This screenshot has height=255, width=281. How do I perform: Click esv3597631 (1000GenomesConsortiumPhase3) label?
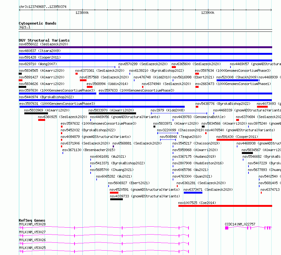coord(57,104)
